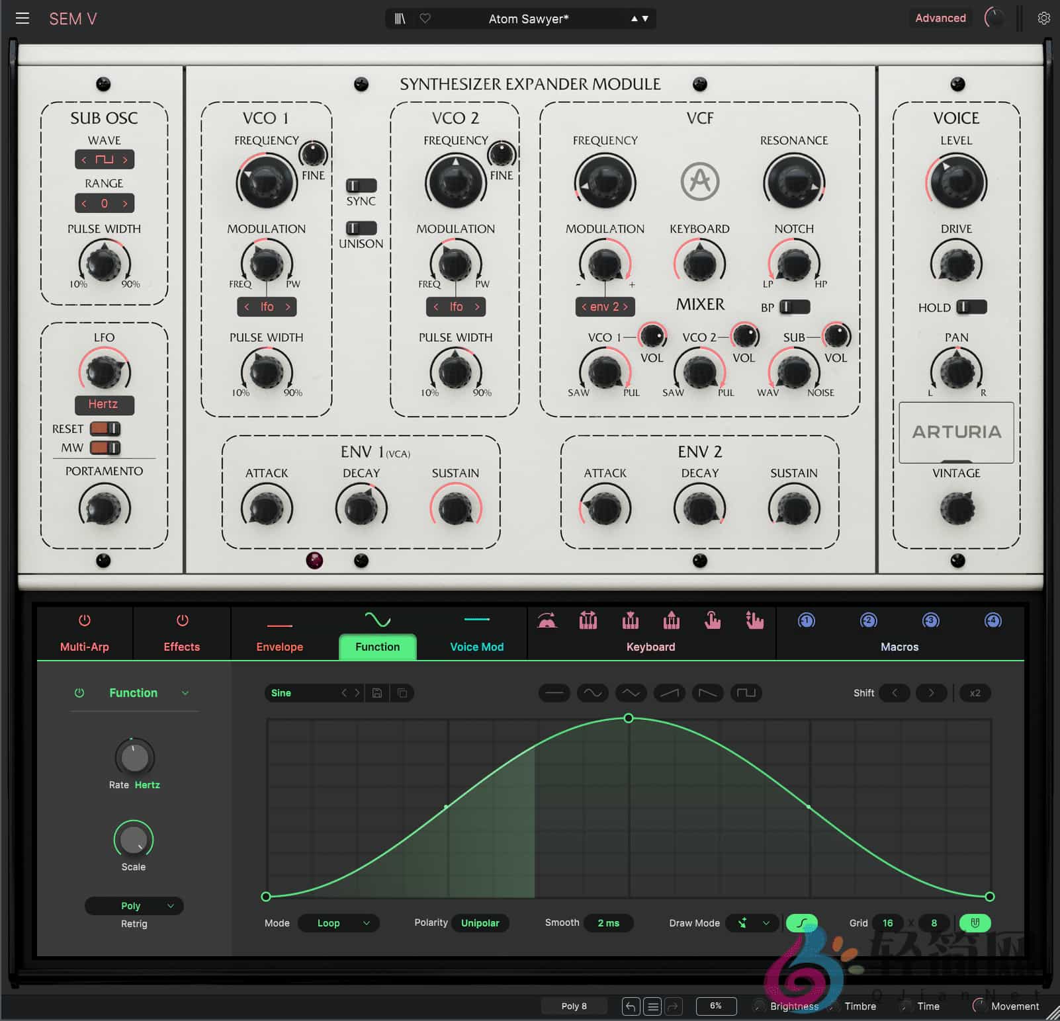1060x1021 pixels.
Task: Toggle VCO Sync switch
Action: (361, 186)
